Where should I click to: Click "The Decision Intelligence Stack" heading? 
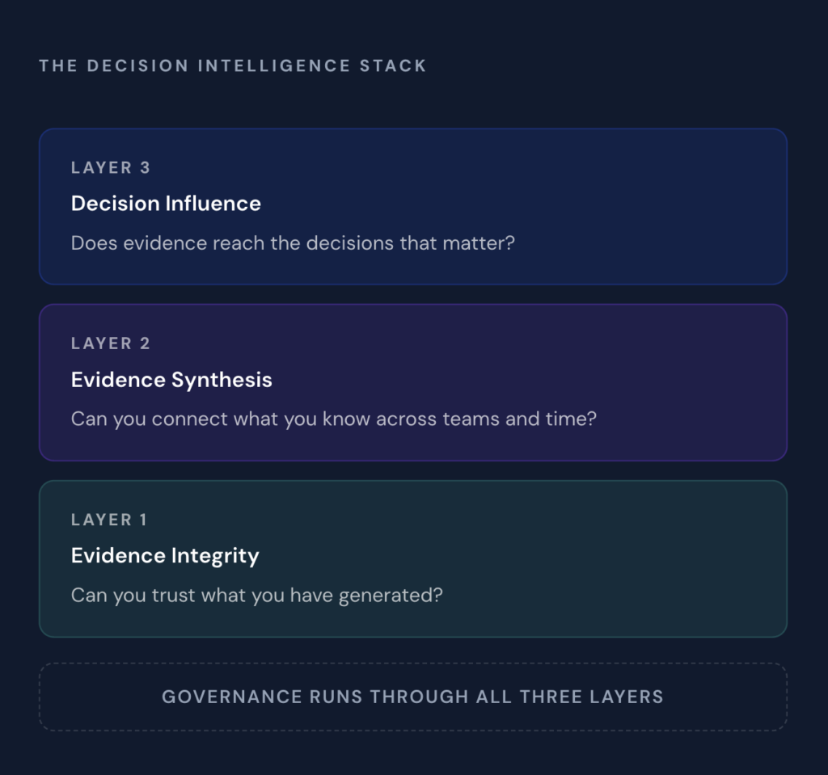(232, 66)
